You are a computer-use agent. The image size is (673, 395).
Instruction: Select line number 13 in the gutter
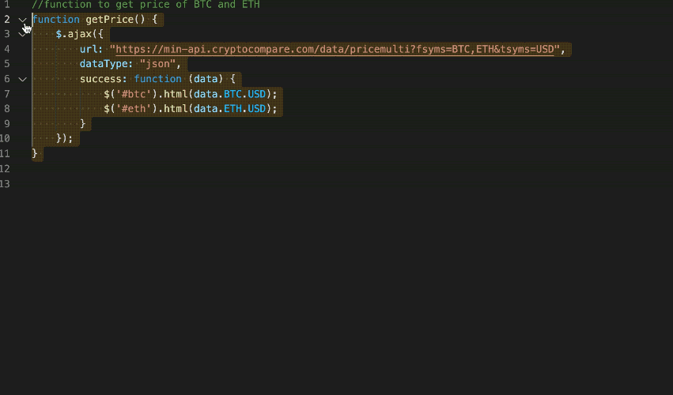click(6, 183)
